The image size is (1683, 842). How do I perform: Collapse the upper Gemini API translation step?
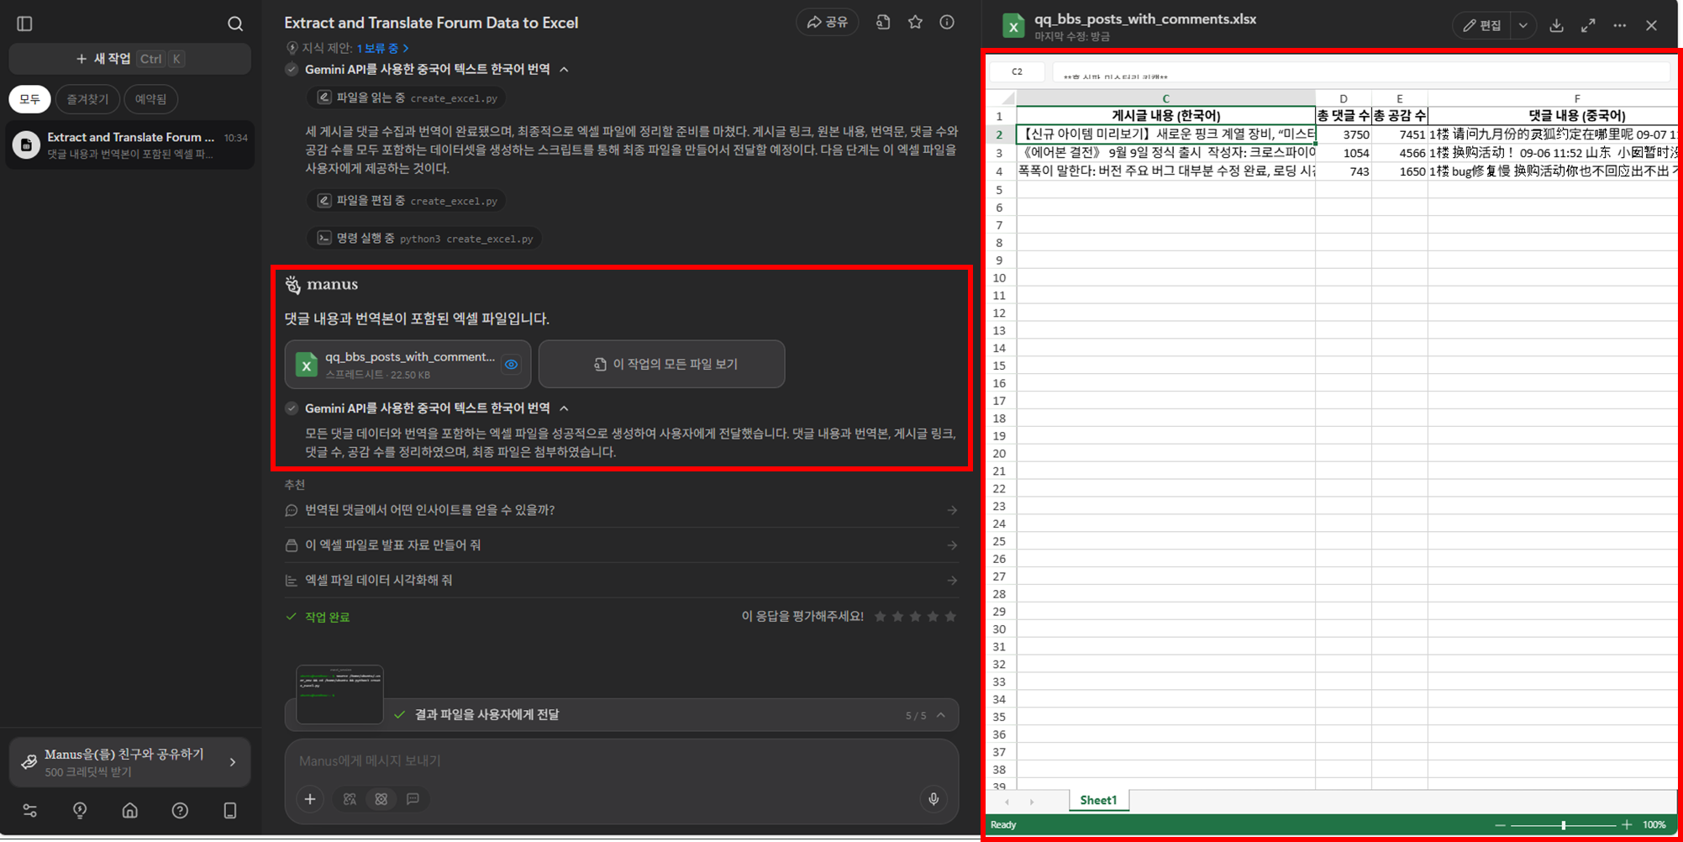565,69
